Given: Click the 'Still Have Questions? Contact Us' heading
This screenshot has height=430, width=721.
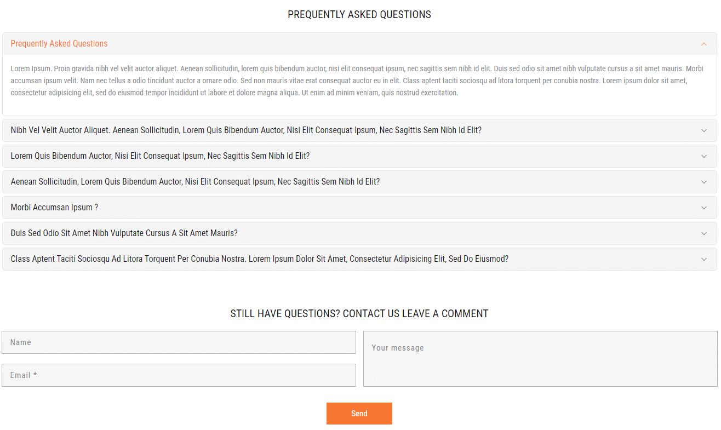Looking at the screenshot, I should point(359,314).
